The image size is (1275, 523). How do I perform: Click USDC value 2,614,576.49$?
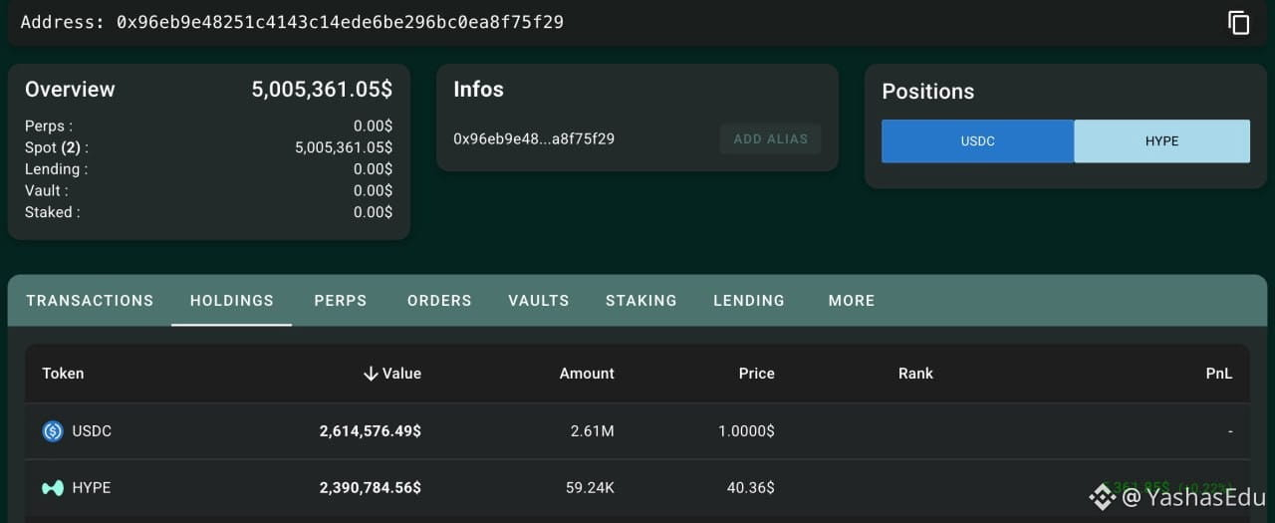(x=371, y=431)
